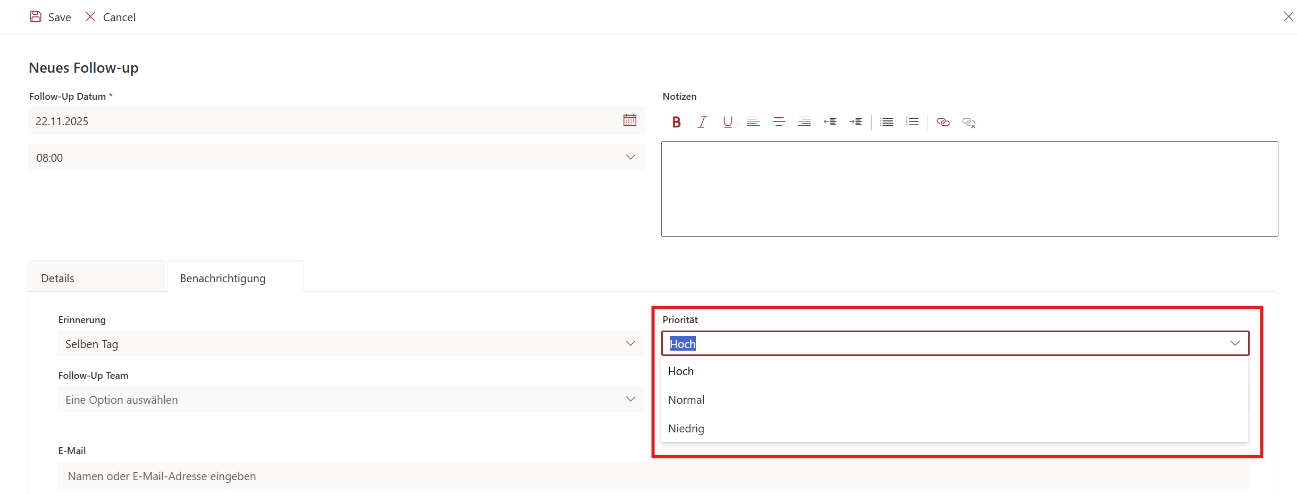Choose Niedrig from priority list
The image size is (1297, 495).
686,429
